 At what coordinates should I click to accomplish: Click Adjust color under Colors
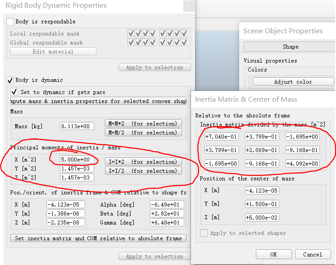click(x=293, y=82)
